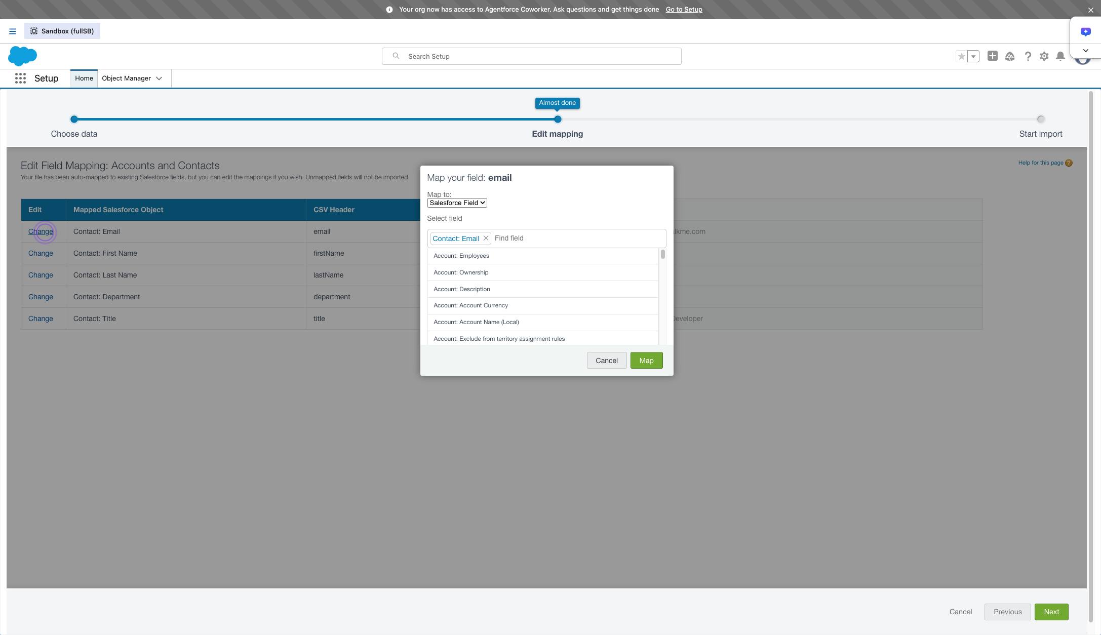The width and height of the screenshot is (1101, 635).
Task: Click Change for the Contact: First Name row
Action: (x=41, y=254)
